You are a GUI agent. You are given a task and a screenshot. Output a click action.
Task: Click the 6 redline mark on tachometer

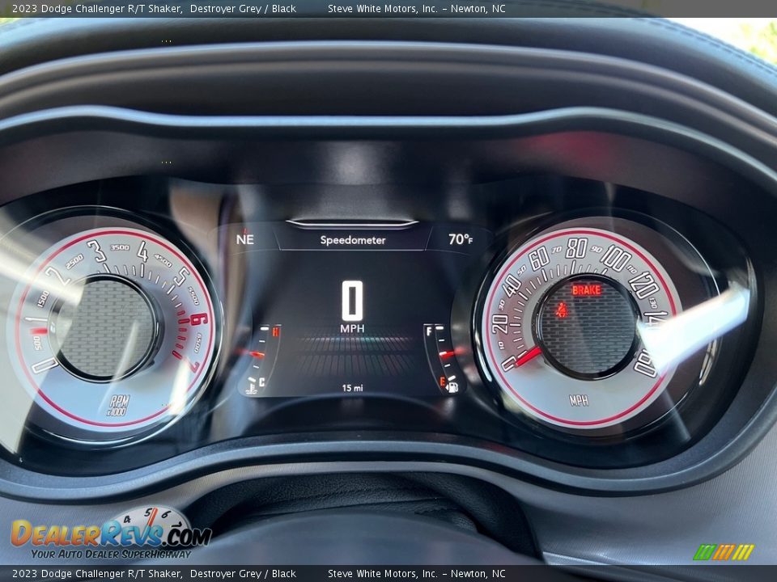click(x=199, y=320)
